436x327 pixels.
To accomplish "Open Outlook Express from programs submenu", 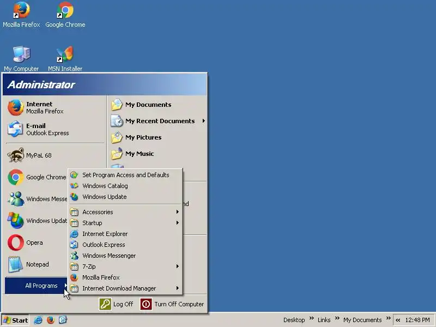I will pyautogui.click(x=125, y=245).
